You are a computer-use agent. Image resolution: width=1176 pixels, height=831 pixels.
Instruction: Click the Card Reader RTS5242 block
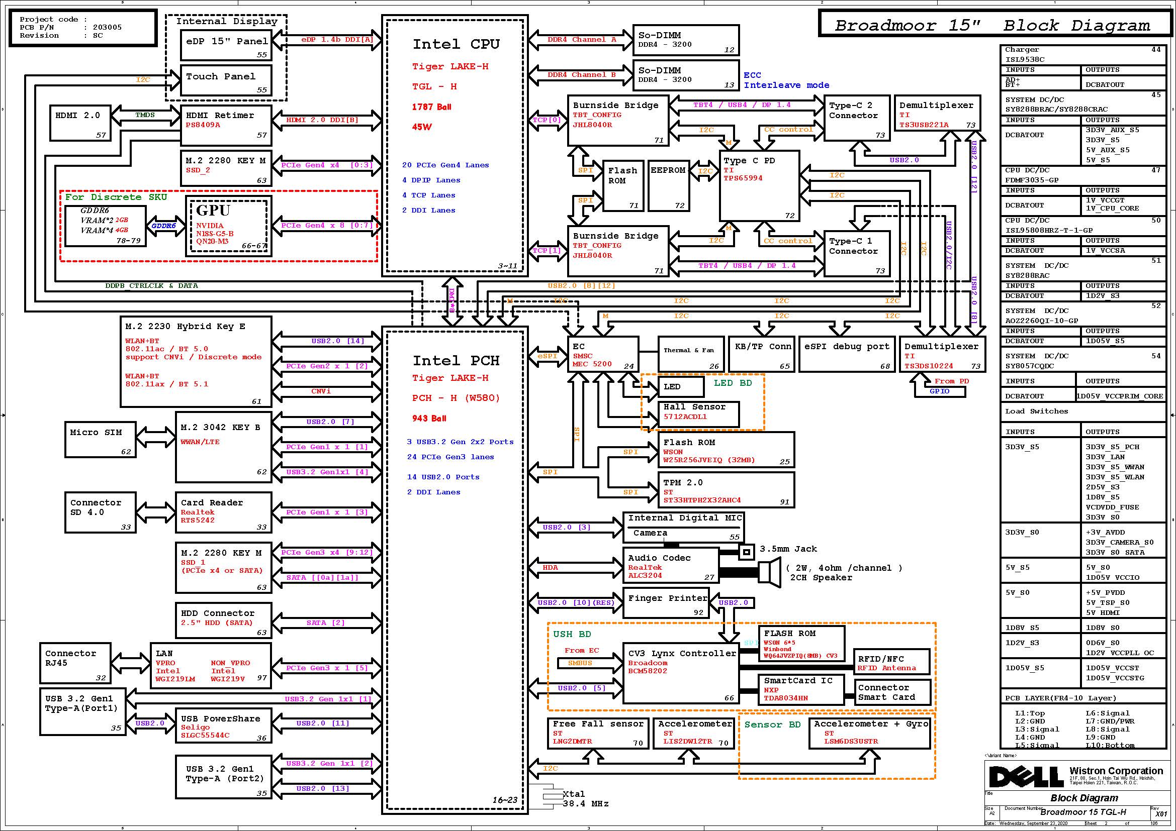223,512
